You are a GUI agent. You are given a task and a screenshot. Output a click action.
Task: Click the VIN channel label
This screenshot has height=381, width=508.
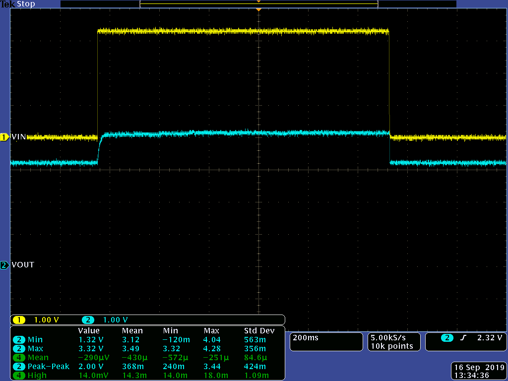click(x=19, y=137)
